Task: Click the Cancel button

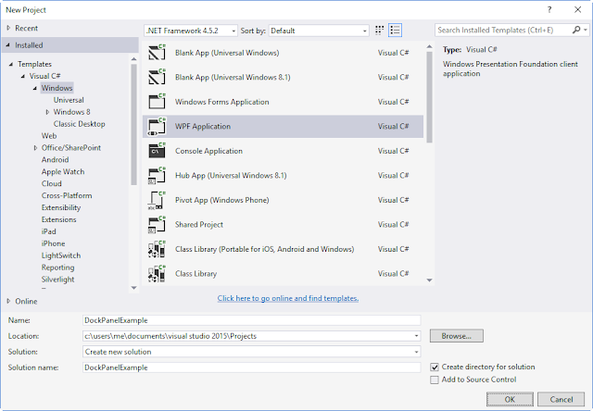Action: point(561,399)
